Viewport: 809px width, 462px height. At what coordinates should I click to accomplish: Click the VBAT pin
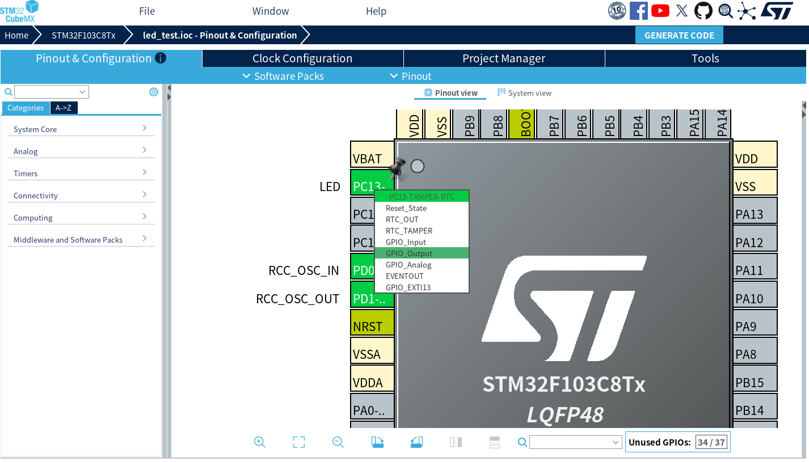click(372, 154)
